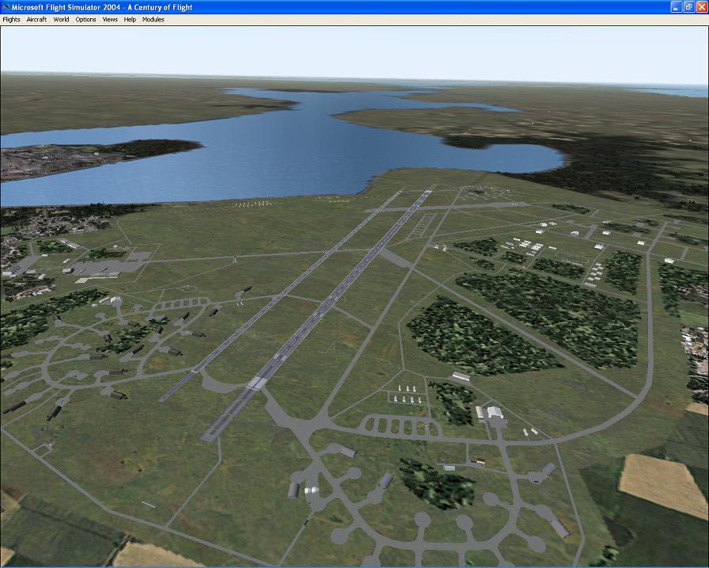The height and width of the screenshot is (568, 709).
Task: Restore down the Flight Simulator window
Action: click(688, 7)
